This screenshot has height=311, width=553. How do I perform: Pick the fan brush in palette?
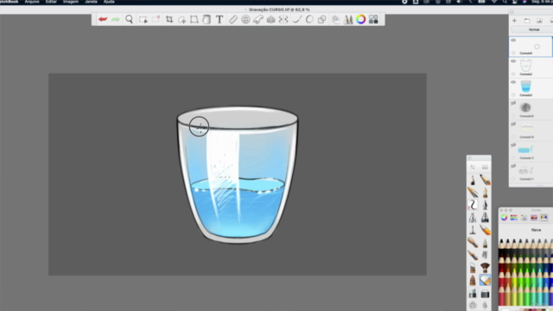pos(485,268)
